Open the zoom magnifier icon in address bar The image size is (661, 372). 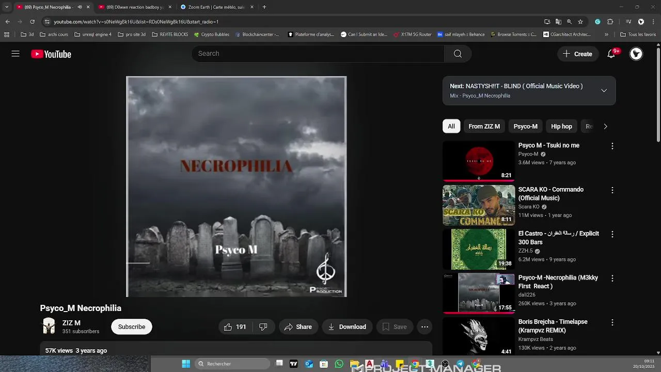(569, 22)
